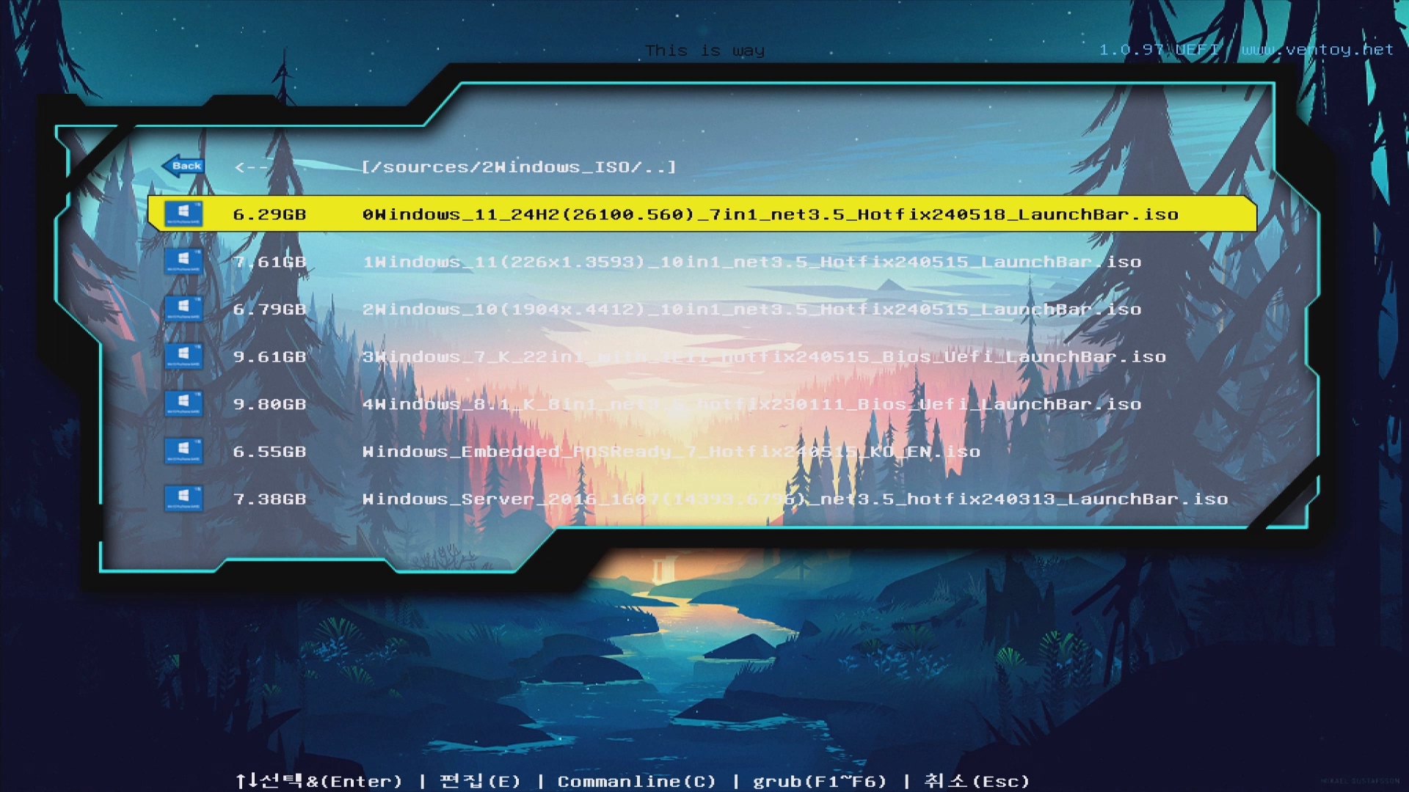The height and width of the screenshot is (792, 1409).
Task: Select Windows_Server_2016 ISO entry
Action: pos(795,499)
